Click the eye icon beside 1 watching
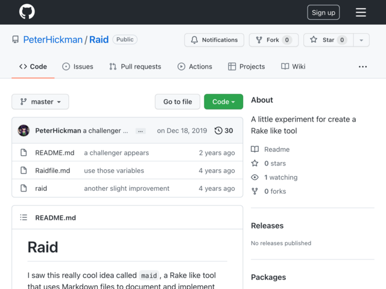 point(255,177)
